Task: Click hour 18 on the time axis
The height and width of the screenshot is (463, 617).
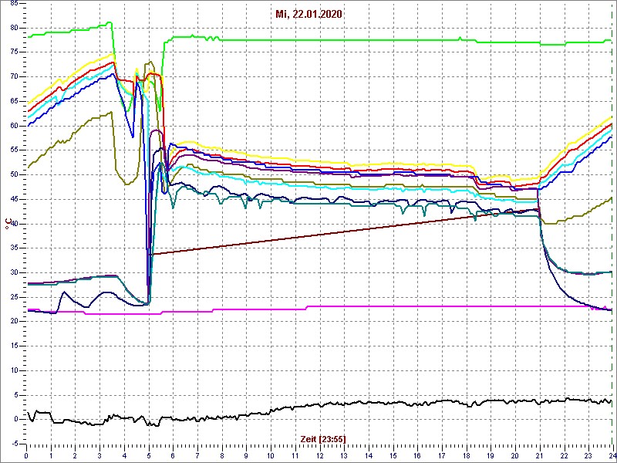Action: [467, 455]
